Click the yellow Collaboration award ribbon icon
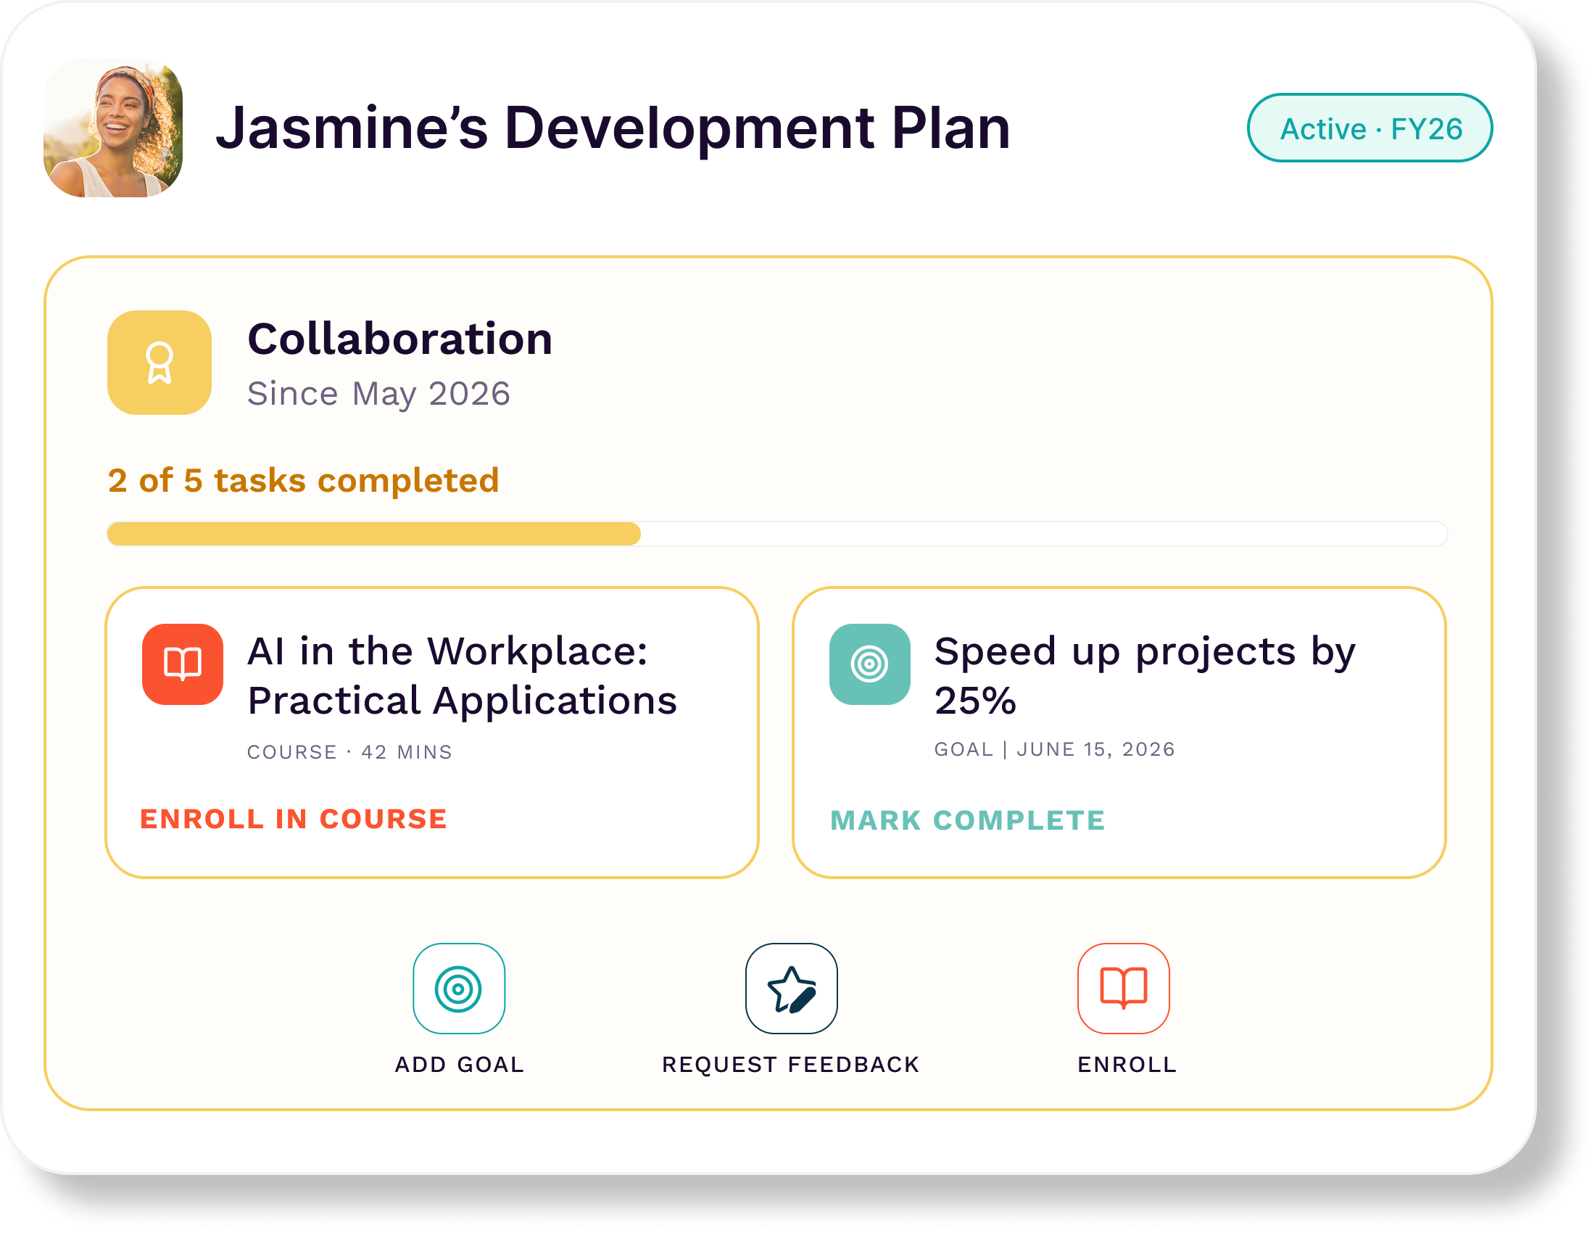1595x1233 pixels. pyautogui.click(x=159, y=363)
